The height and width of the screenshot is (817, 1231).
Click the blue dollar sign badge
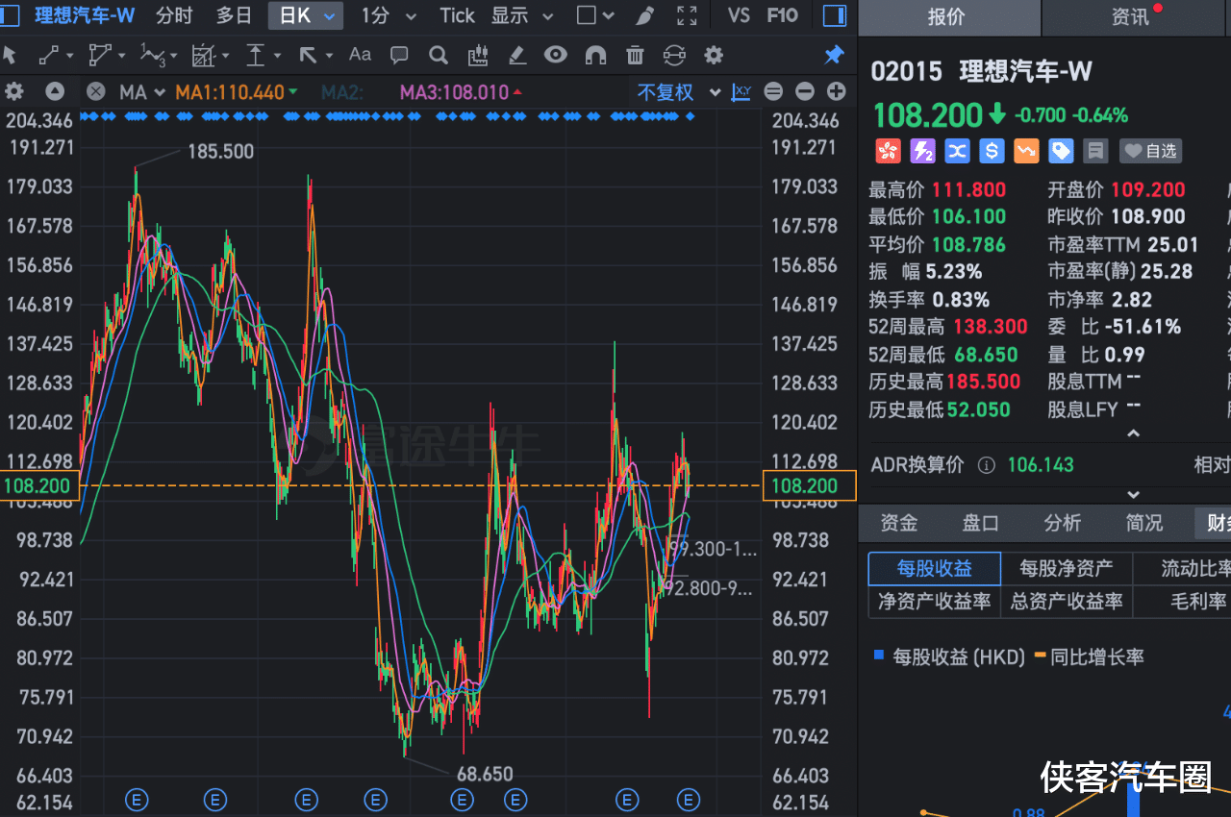(x=992, y=151)
